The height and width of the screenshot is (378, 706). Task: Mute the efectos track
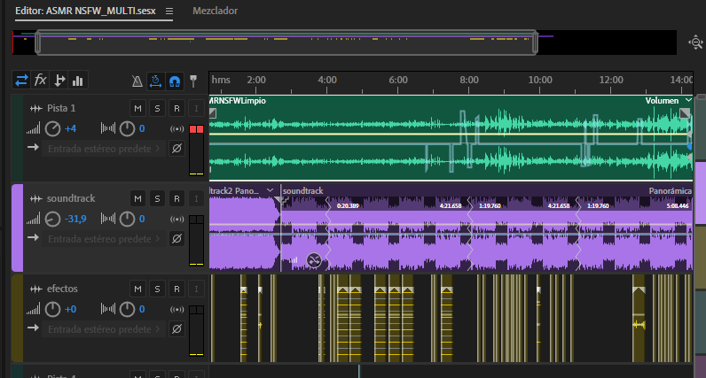pos(137,289)
